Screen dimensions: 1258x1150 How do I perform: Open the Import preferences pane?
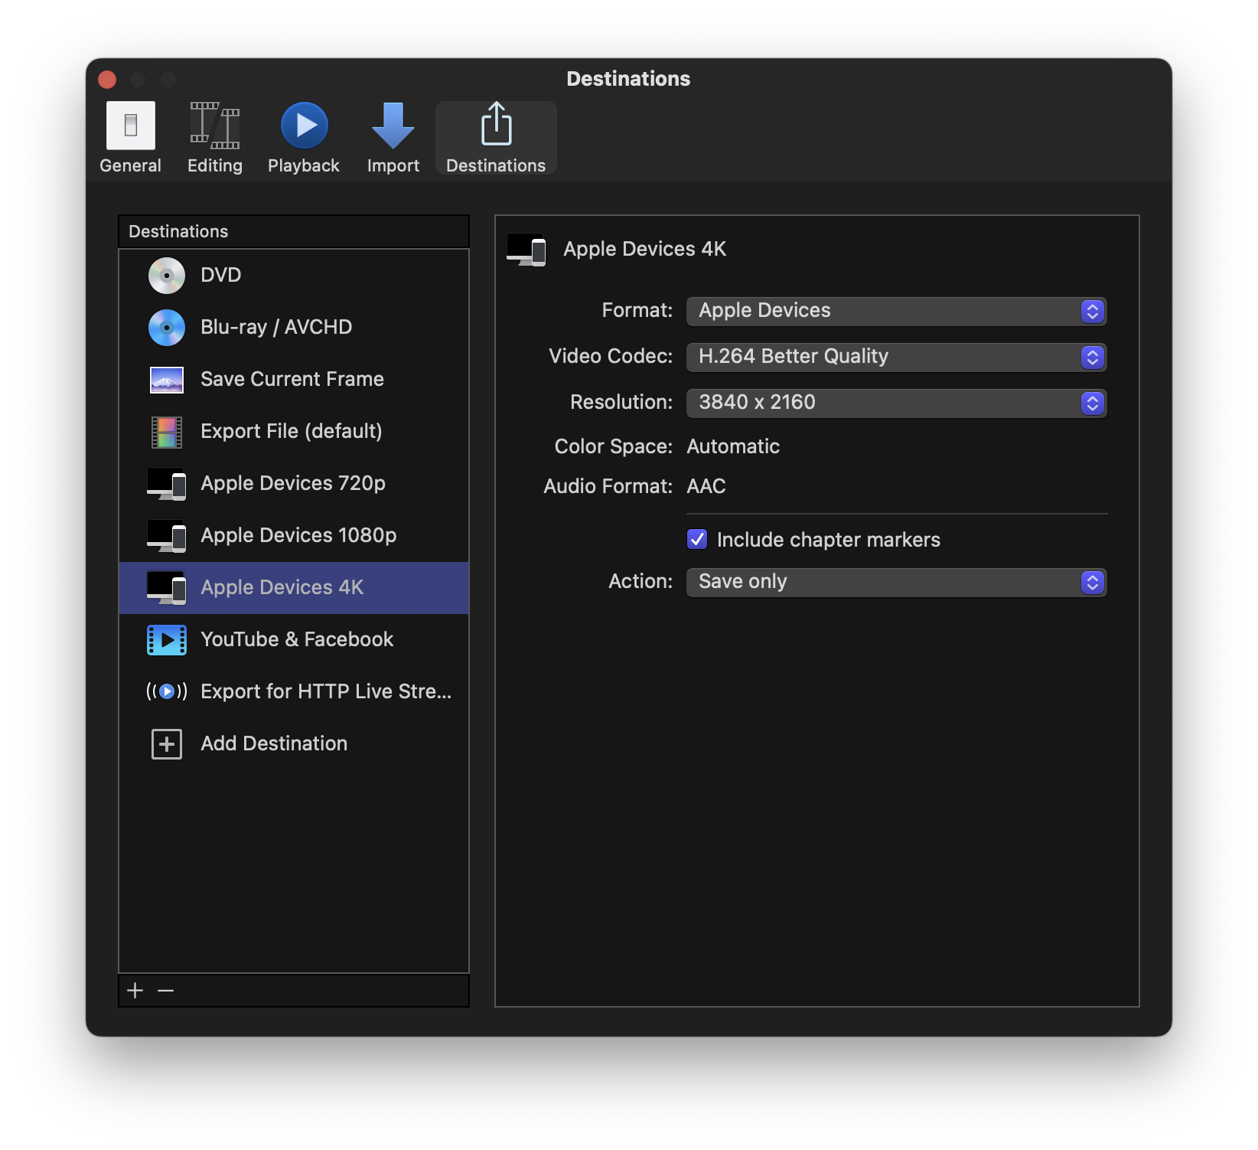393,139
